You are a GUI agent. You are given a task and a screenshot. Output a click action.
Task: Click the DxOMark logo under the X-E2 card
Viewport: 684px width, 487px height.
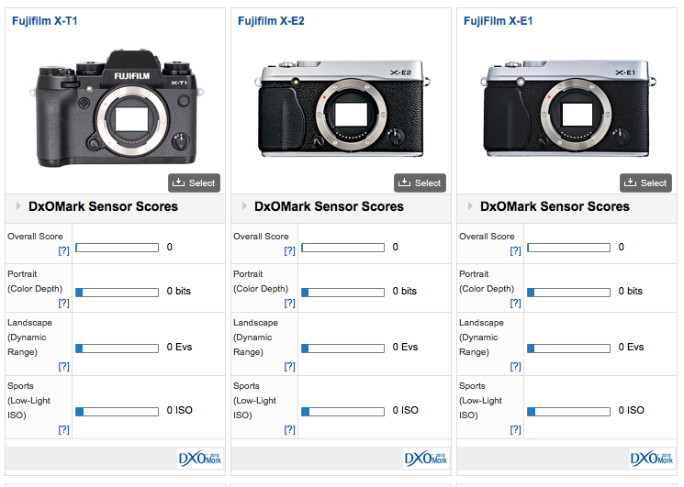click(x=426, y=459)
